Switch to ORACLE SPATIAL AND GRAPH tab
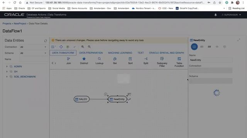Screen dimensions: 247x138 coord(166,53)
